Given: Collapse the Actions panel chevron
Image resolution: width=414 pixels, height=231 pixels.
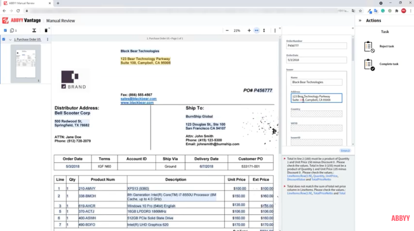Looking at the screenshot, I should 360,21.
